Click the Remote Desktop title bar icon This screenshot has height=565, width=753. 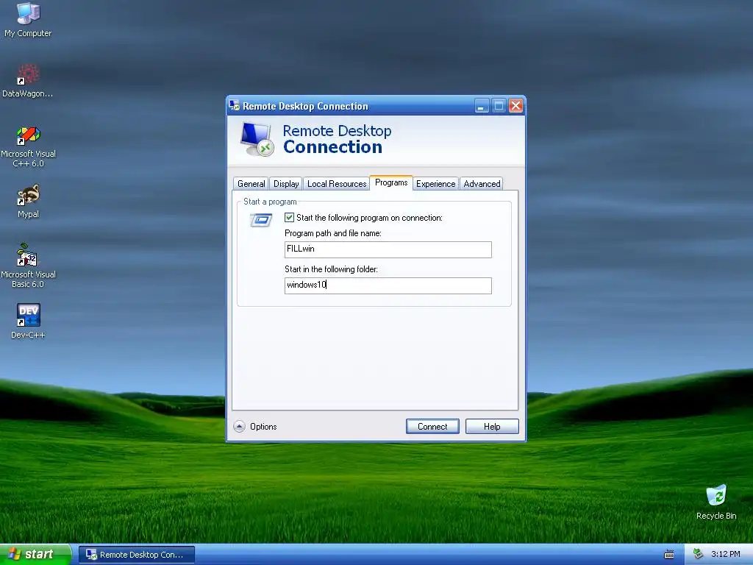click(x=235, y=105)
